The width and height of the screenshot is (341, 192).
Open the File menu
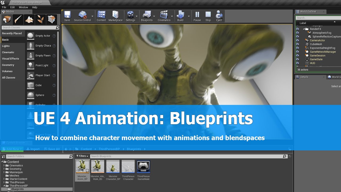pyautogui.click(x=4, y=7)
